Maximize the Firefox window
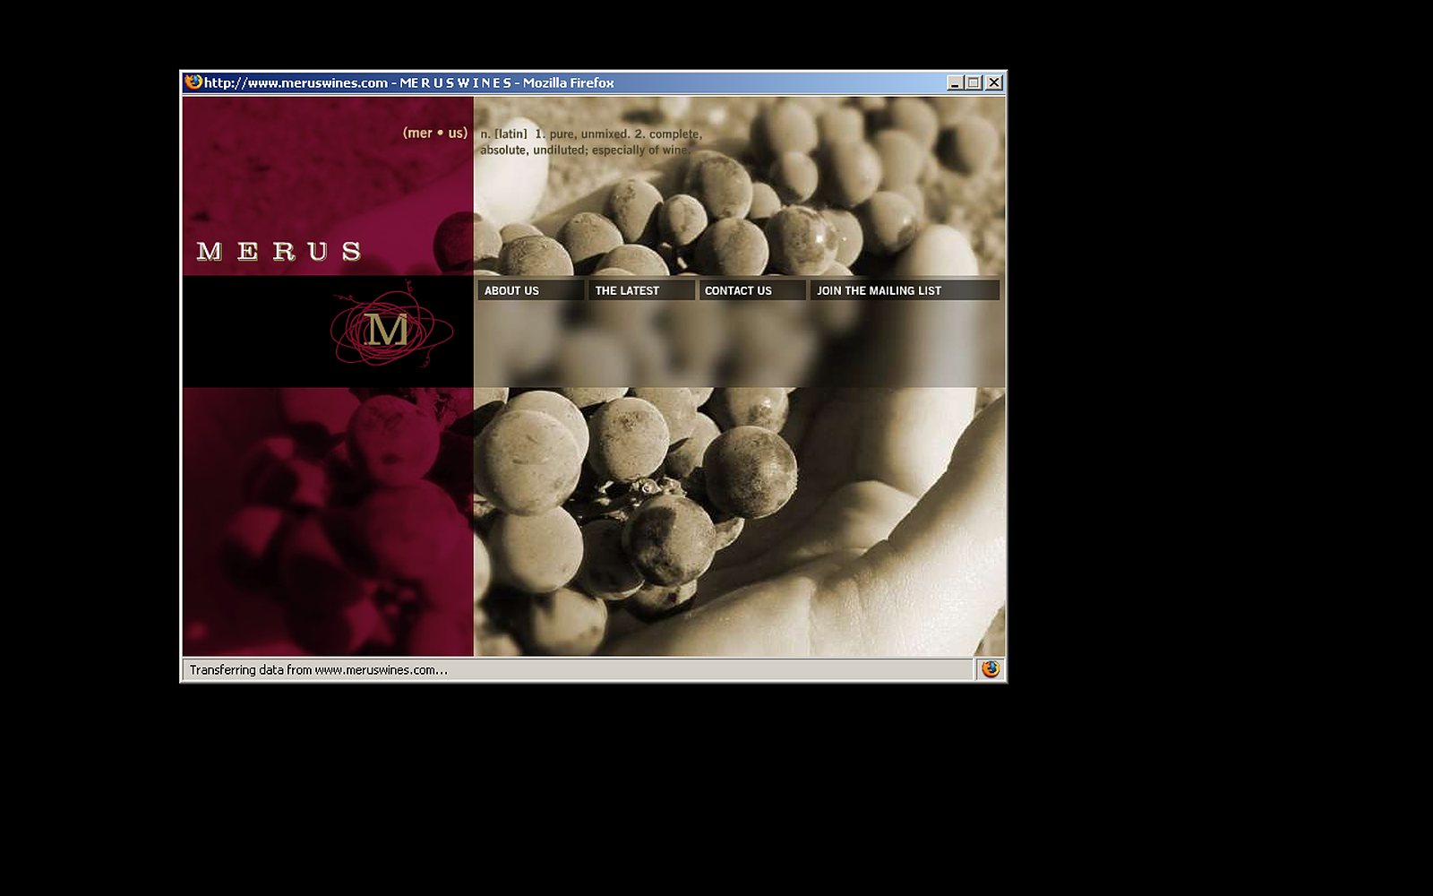 (x=974, y=82)
